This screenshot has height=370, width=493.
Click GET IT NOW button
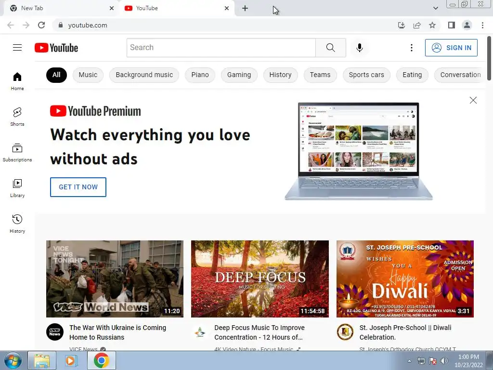pyautogui.click(x=78, y=187)
